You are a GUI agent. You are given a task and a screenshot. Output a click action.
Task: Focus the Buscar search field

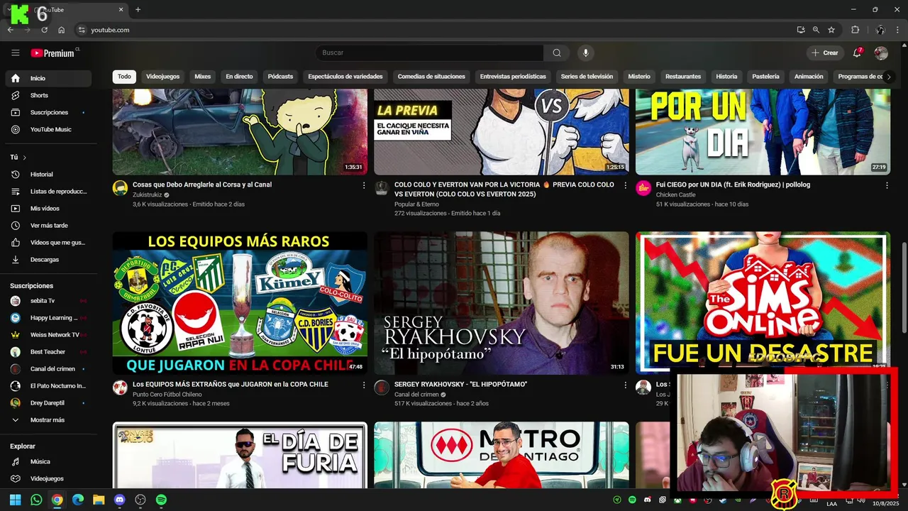pos(429,53)
